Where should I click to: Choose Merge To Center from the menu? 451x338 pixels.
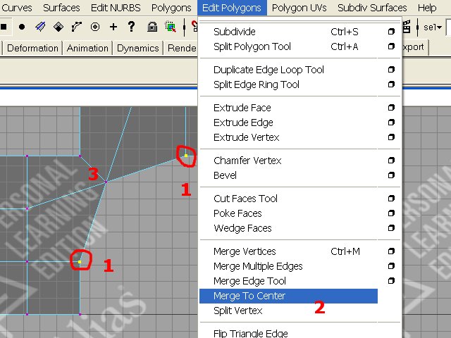pyautogui.click(x=249, y=296)
